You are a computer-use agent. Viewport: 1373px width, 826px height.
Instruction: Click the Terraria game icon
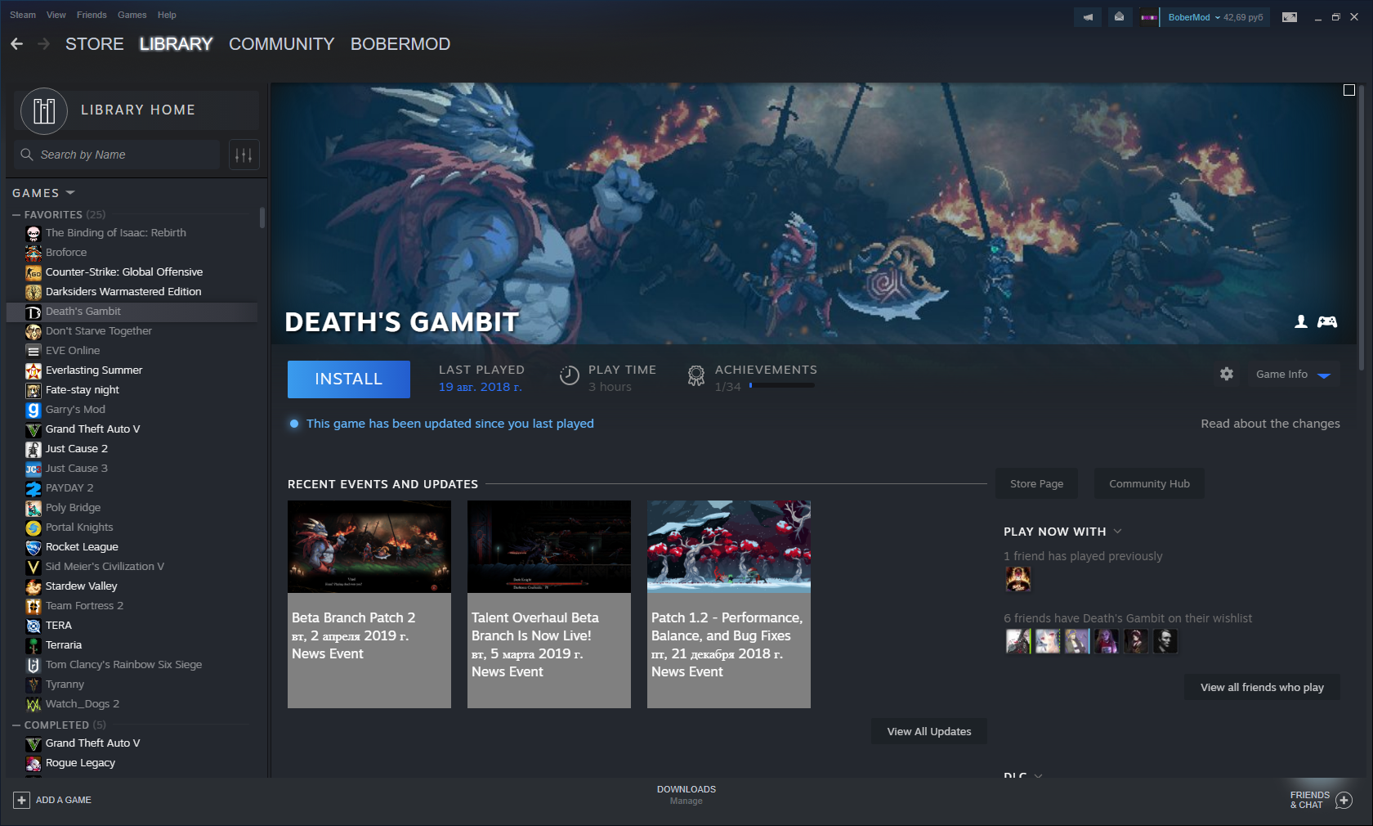[x=34, y=645]
